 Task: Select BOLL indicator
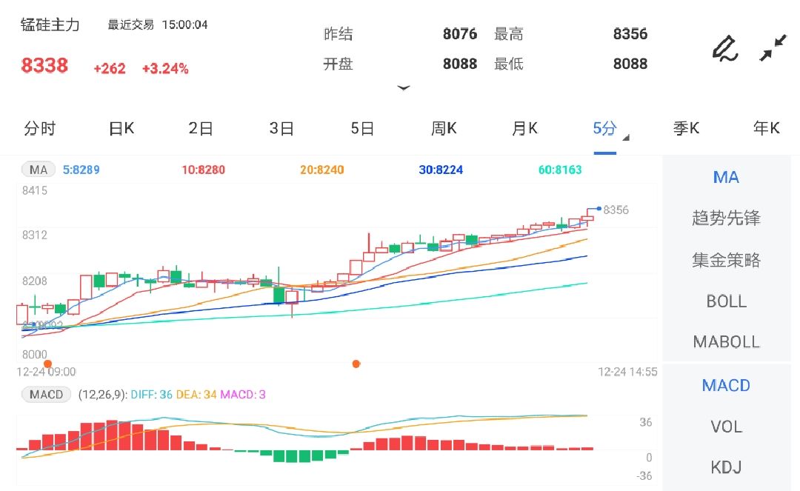726,301
